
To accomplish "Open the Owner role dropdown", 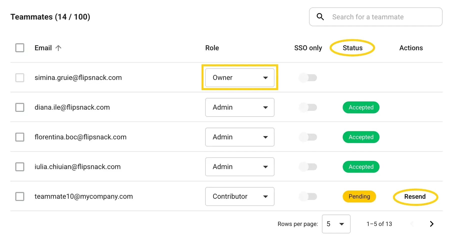I will point(240,78).
